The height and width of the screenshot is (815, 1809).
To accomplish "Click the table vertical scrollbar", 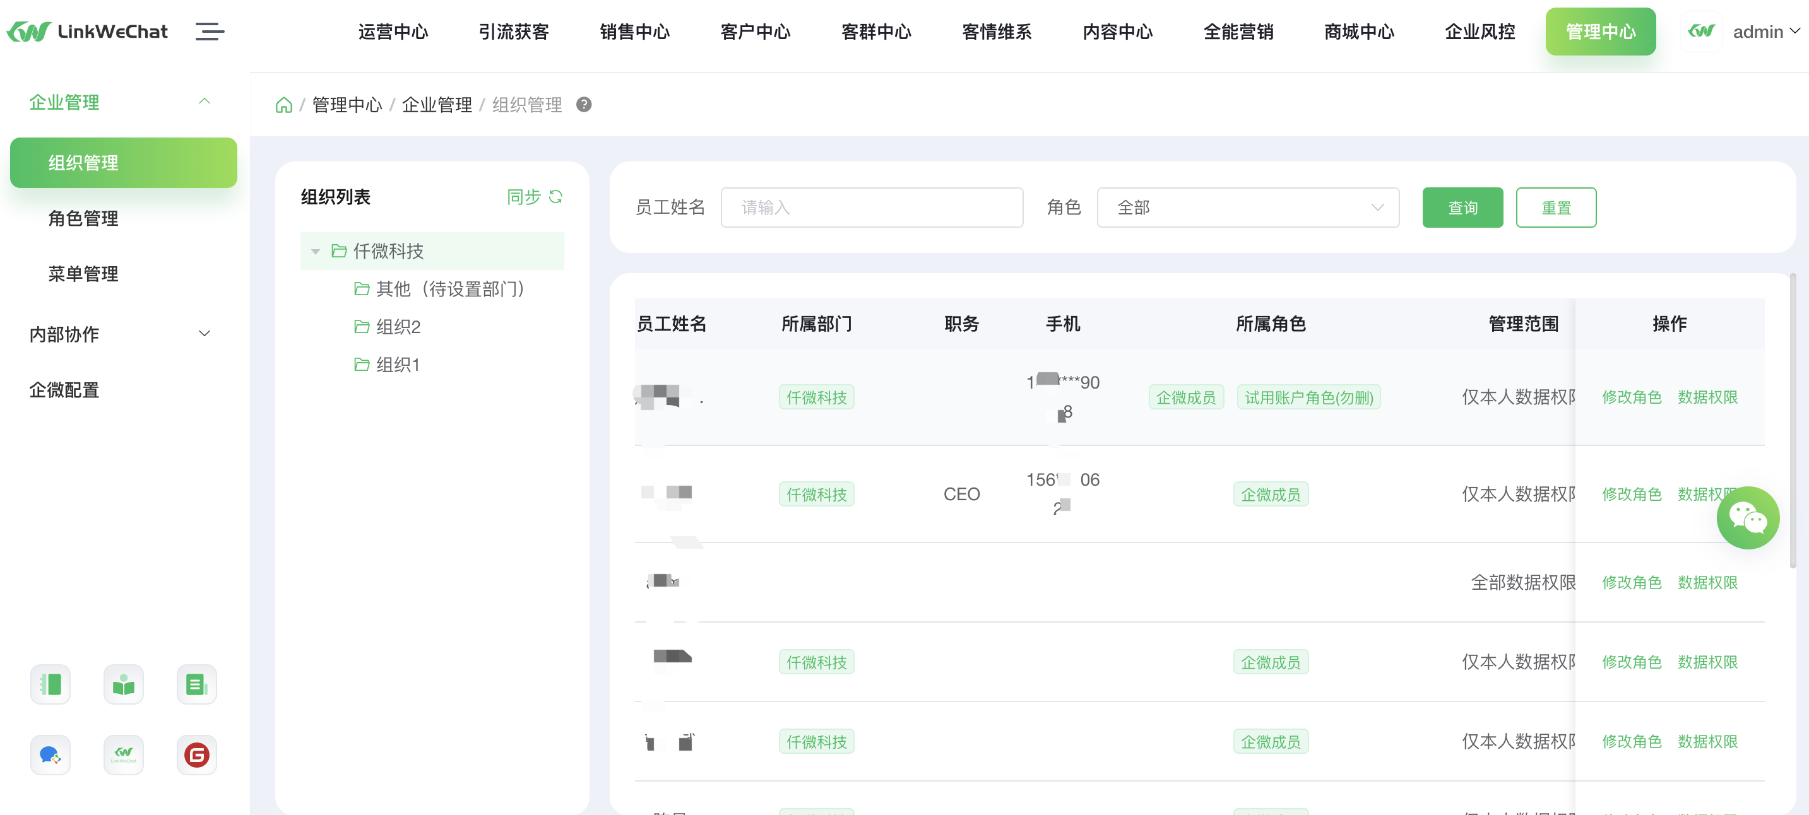I will pos(1793,421).
